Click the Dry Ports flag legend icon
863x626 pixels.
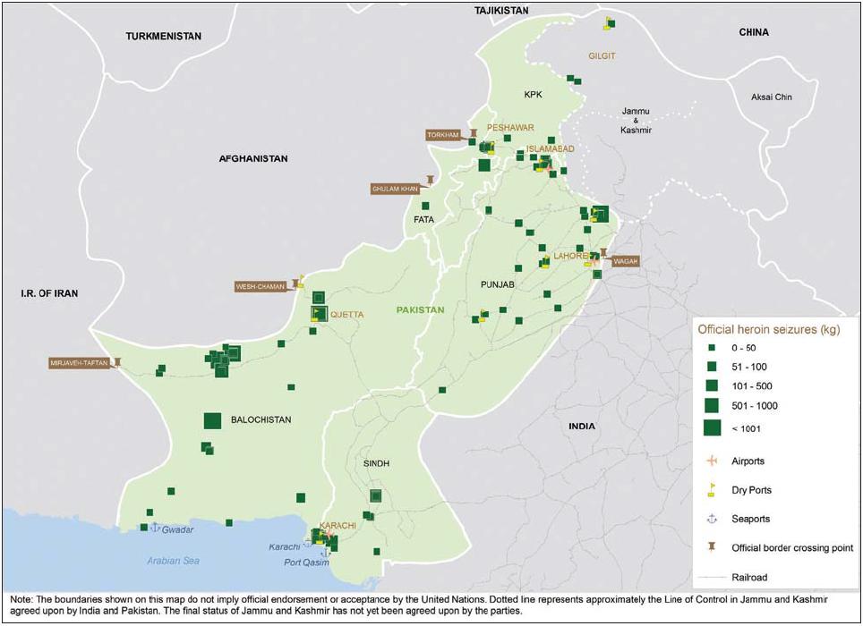[712, 490]
